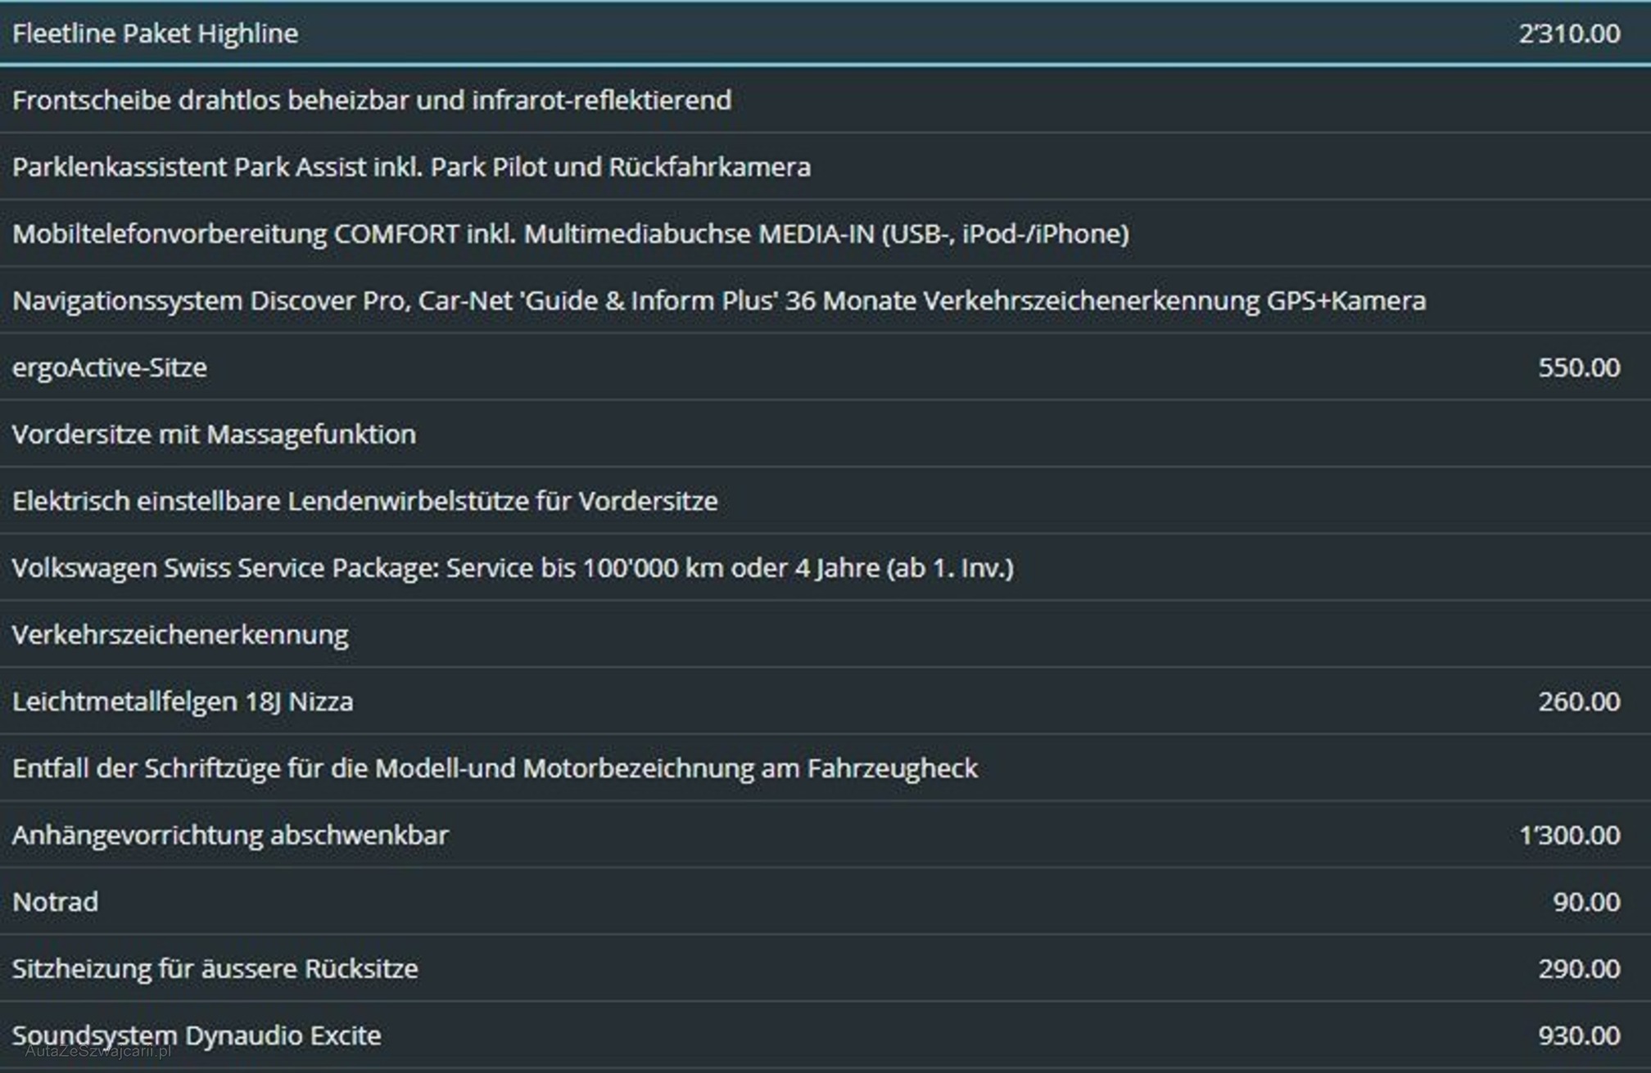Image resolution: width=1651 pixels, height=1073 pixels.
Task: Select Frontscheibe drahtlos beheizbar row
Action: point(825,100)
